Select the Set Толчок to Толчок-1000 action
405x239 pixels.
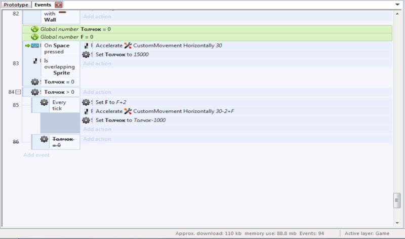tap(131, 120)
